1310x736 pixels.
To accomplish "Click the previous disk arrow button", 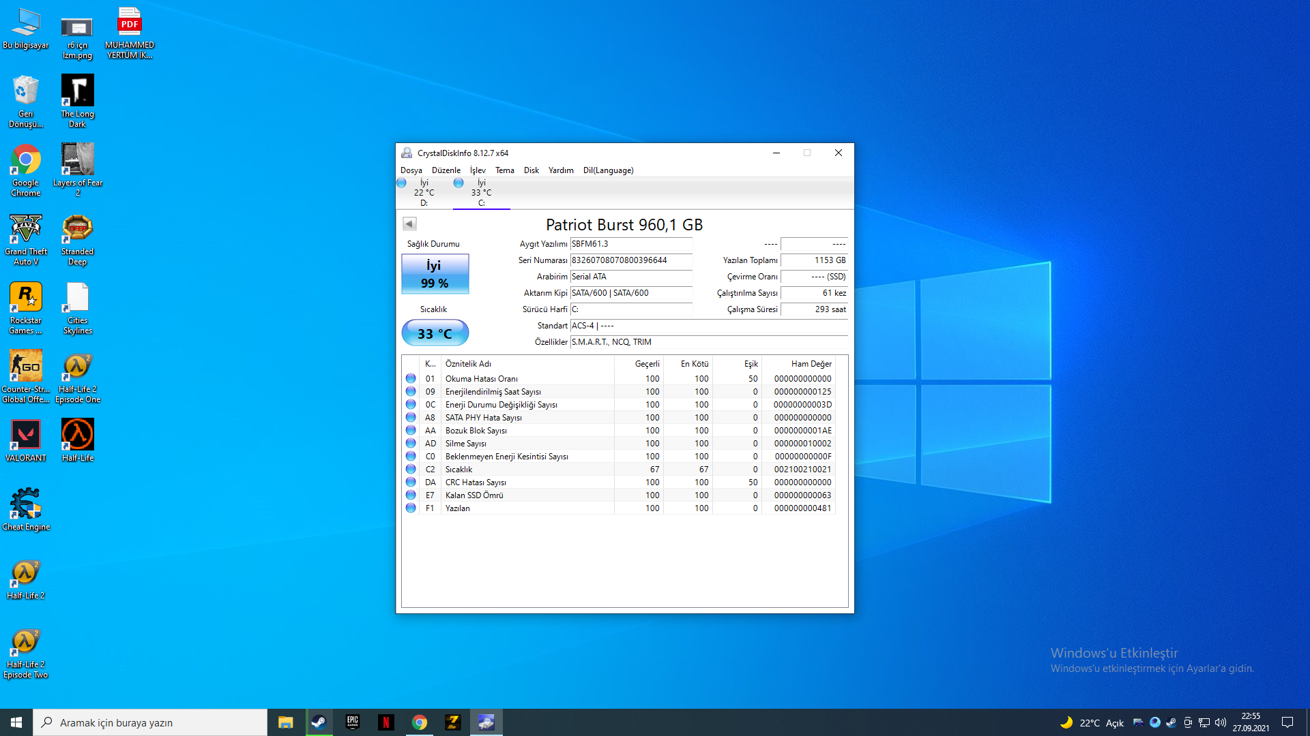I will pyautogui.click(x=409, y=224).
